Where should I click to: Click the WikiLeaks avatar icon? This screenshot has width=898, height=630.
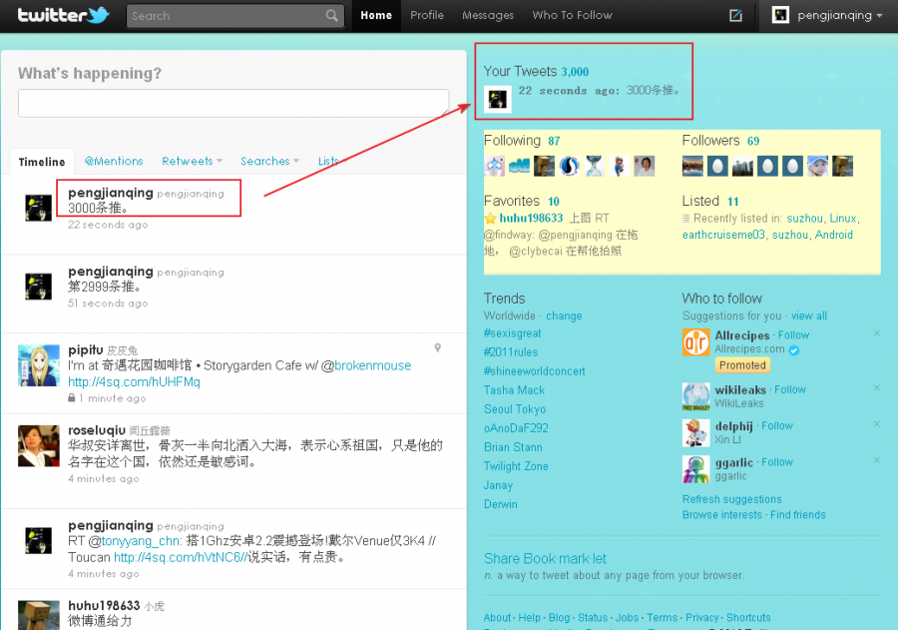(695, 396)
